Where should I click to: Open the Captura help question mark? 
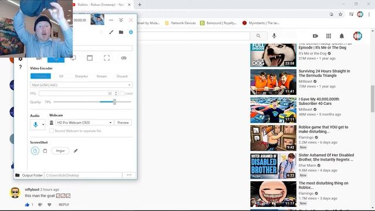pyautogui.click(x=21, y=67)
